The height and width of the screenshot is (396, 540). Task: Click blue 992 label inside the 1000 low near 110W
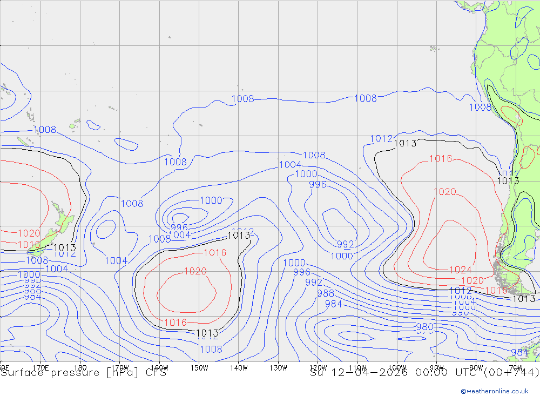pyautogui.click(x=346, y=244)
